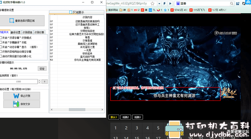Viewport: 251px width, 139px height.
Task: Click the results list scroll-left arrow
Action: 52,110
